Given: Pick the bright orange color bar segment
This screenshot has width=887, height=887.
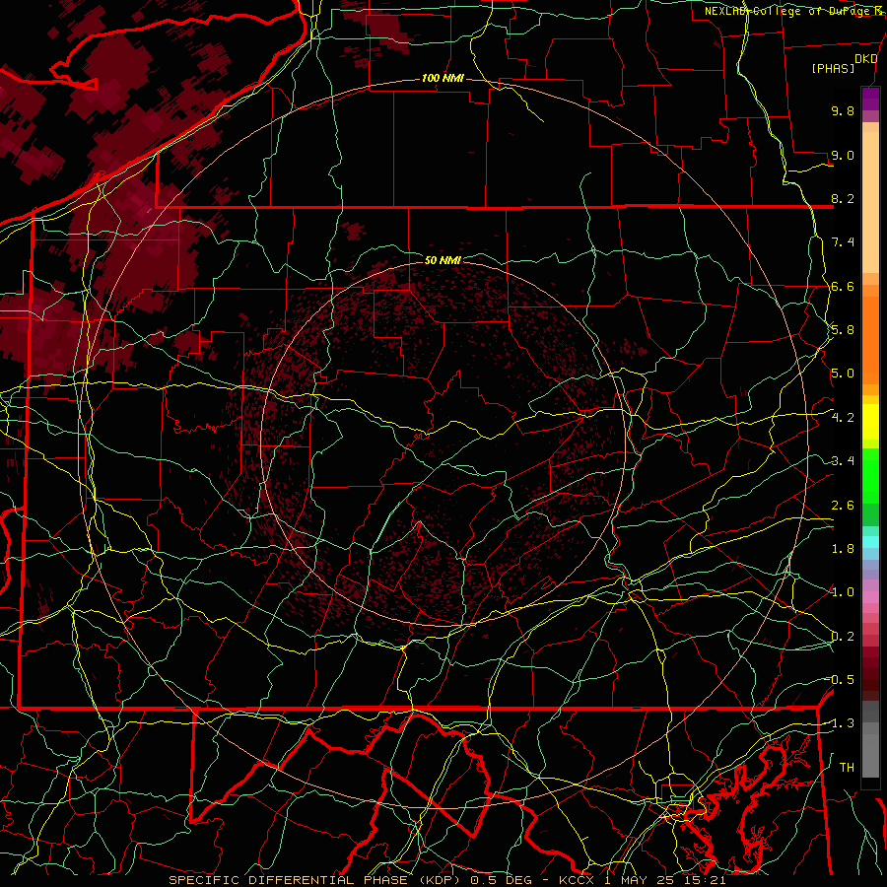Looking at the screenshot, I should (x=870, y=339).
